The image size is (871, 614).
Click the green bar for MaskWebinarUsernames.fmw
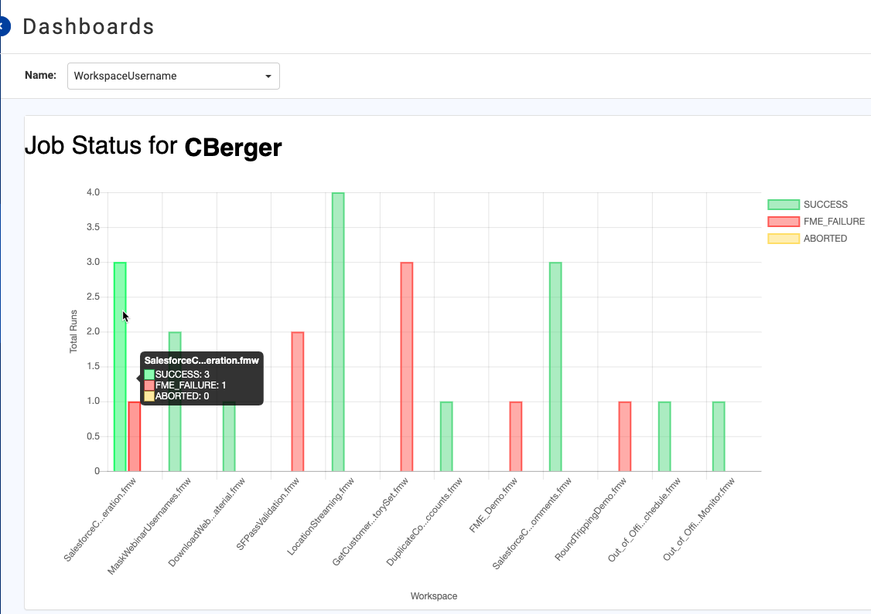(x=175, y=402)
